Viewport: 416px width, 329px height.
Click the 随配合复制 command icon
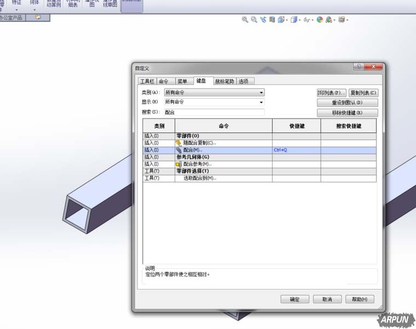[179, 143]
